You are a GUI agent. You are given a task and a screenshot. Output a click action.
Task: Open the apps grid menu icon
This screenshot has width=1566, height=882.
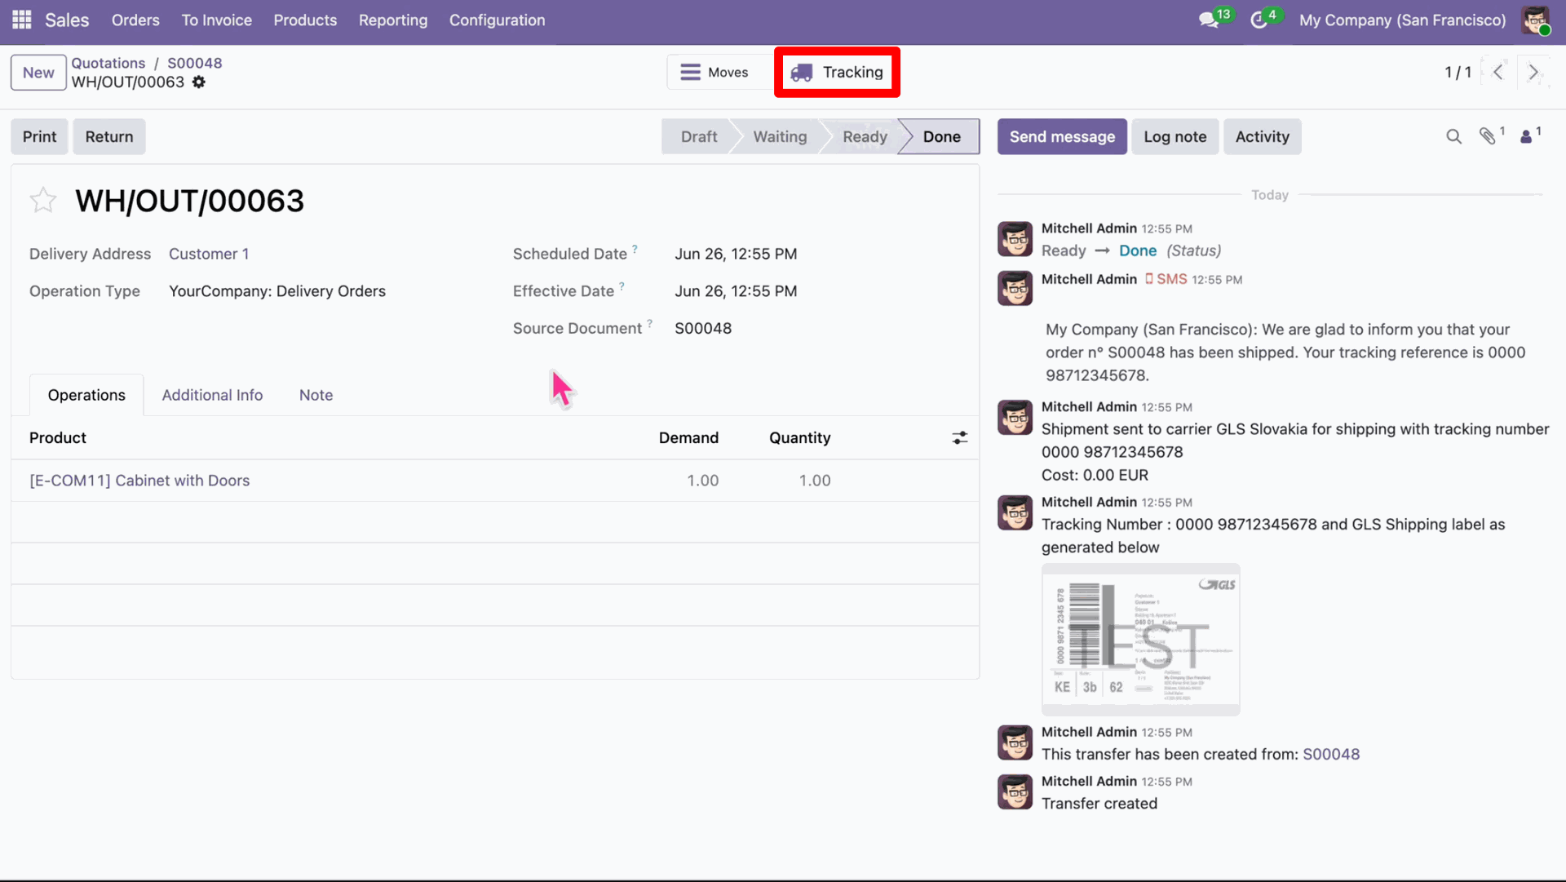tap(22, 20)
